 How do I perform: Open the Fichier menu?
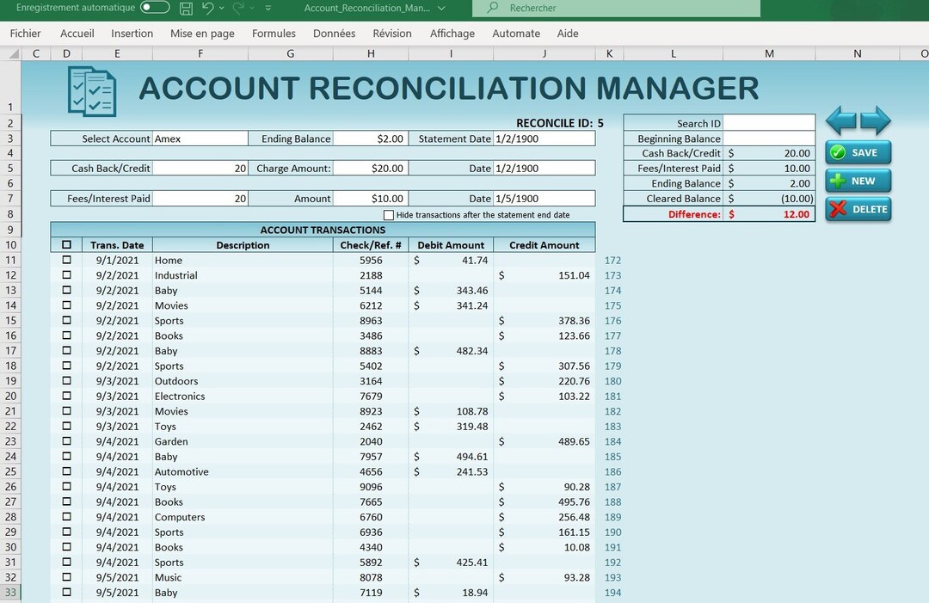tap(26, 34)
